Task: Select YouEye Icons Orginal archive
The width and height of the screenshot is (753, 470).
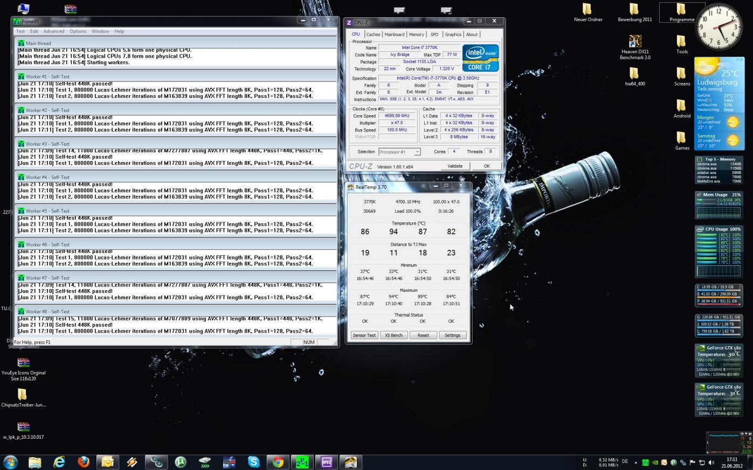Action: (x=23, y=369)
